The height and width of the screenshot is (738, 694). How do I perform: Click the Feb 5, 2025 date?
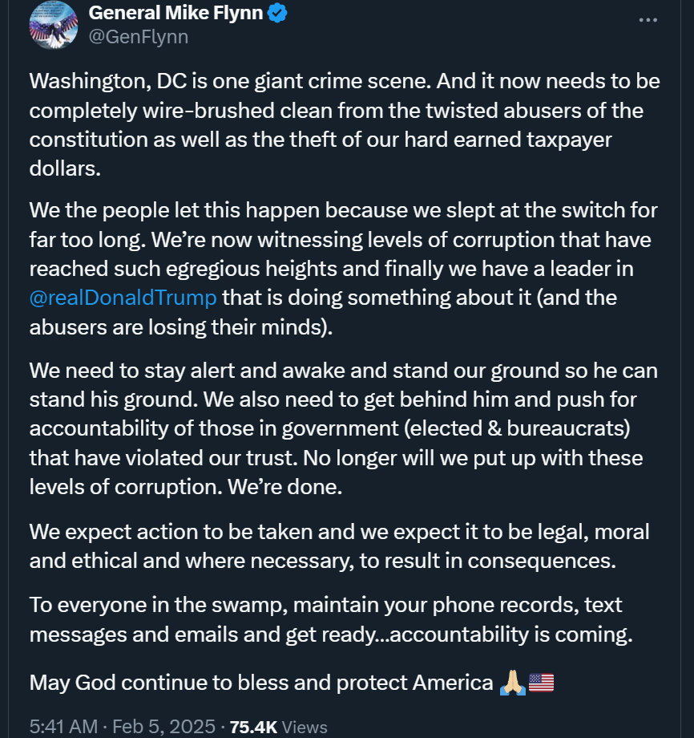click(x=163, y=726)
